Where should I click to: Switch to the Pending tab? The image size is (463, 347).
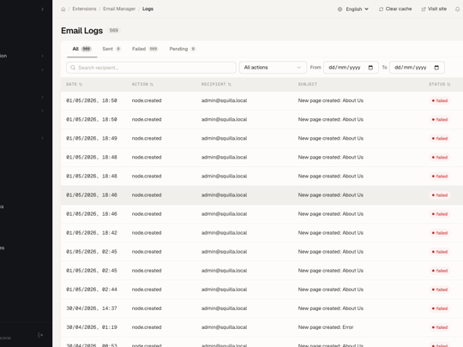pyautogui.click(x=183, y=49)
